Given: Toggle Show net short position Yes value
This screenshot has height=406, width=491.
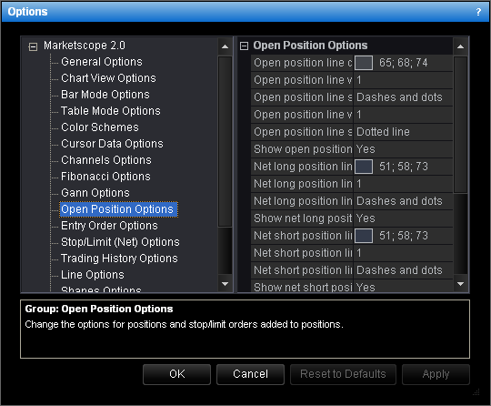Looking at the screenshot, I should [x=403, y=287].
